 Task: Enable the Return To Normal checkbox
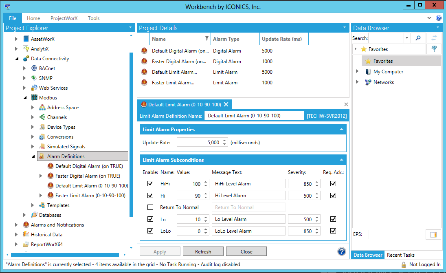coord(150,207)
